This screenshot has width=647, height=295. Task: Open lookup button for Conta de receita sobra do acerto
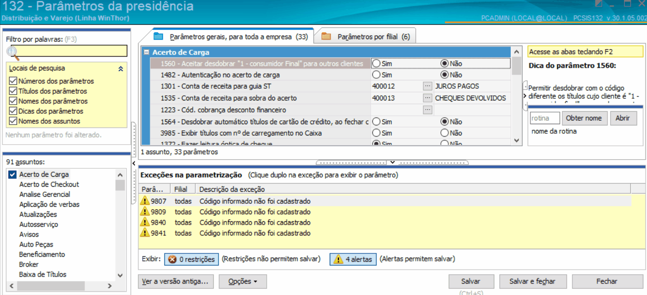[427, 98]
